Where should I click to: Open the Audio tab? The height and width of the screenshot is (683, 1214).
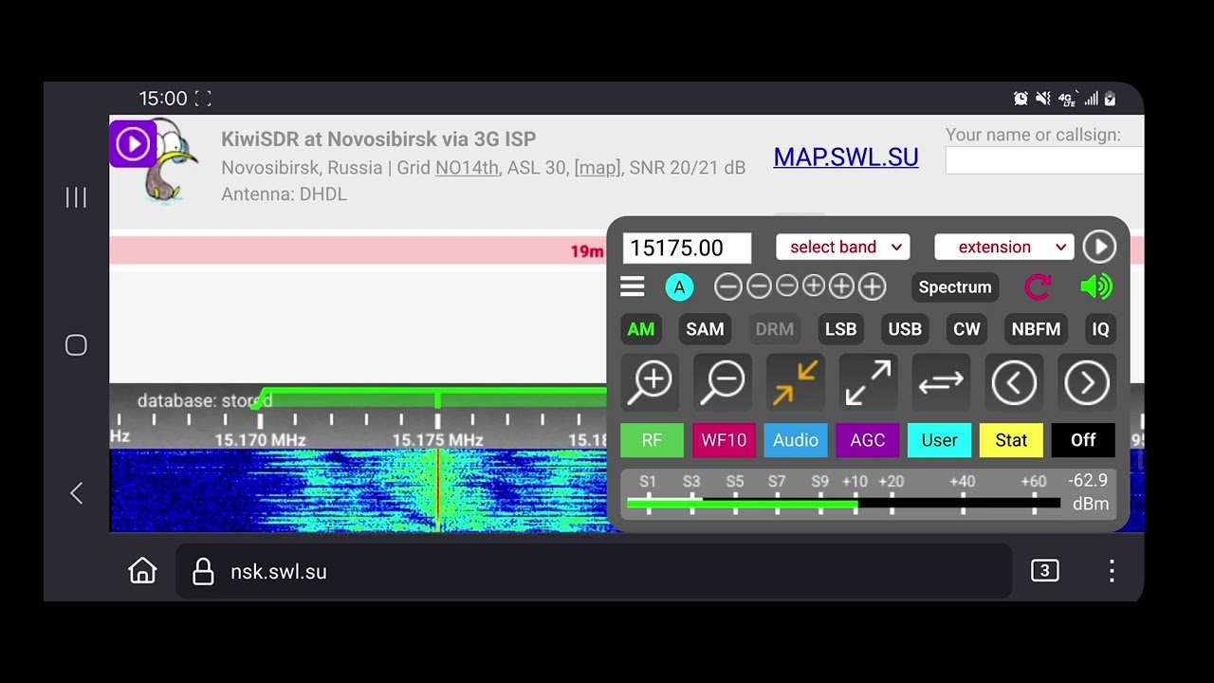[x=796, y=440]
